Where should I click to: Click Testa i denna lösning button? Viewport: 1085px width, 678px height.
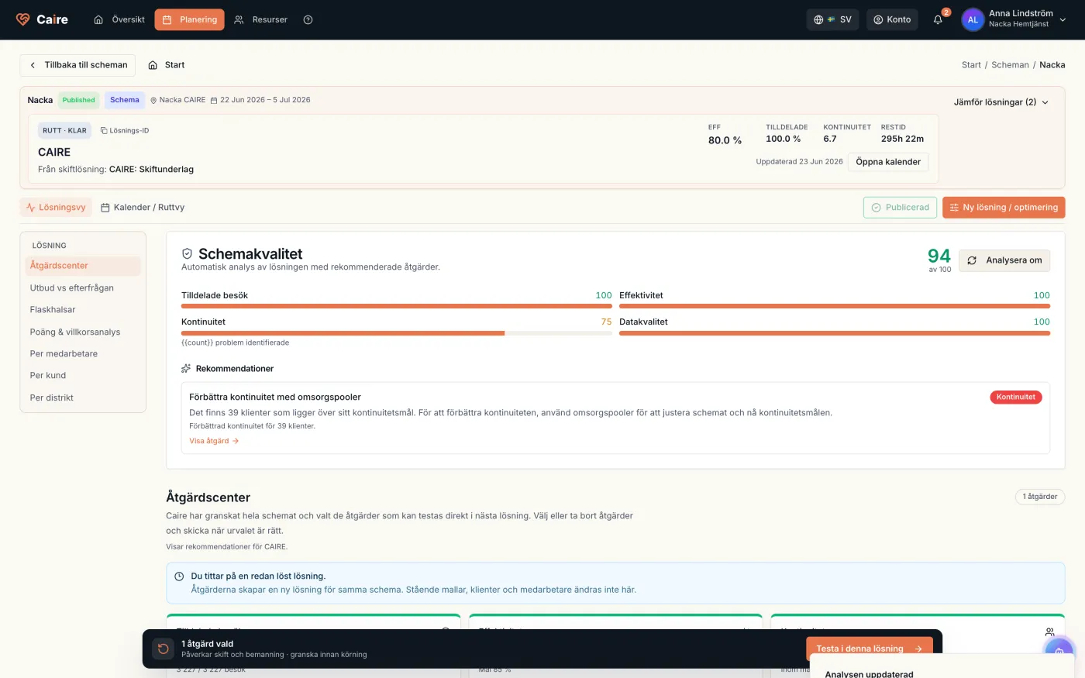[869, 649]
